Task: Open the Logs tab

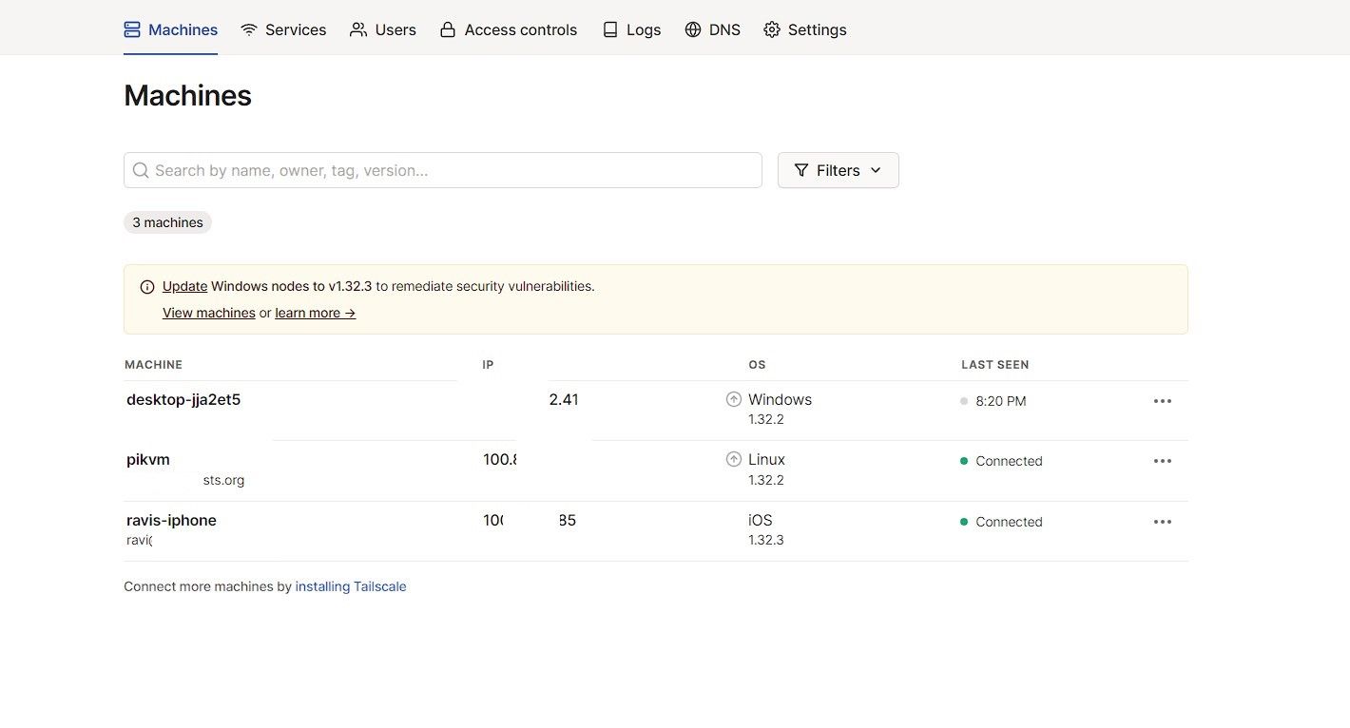Action: pos(632,29)
